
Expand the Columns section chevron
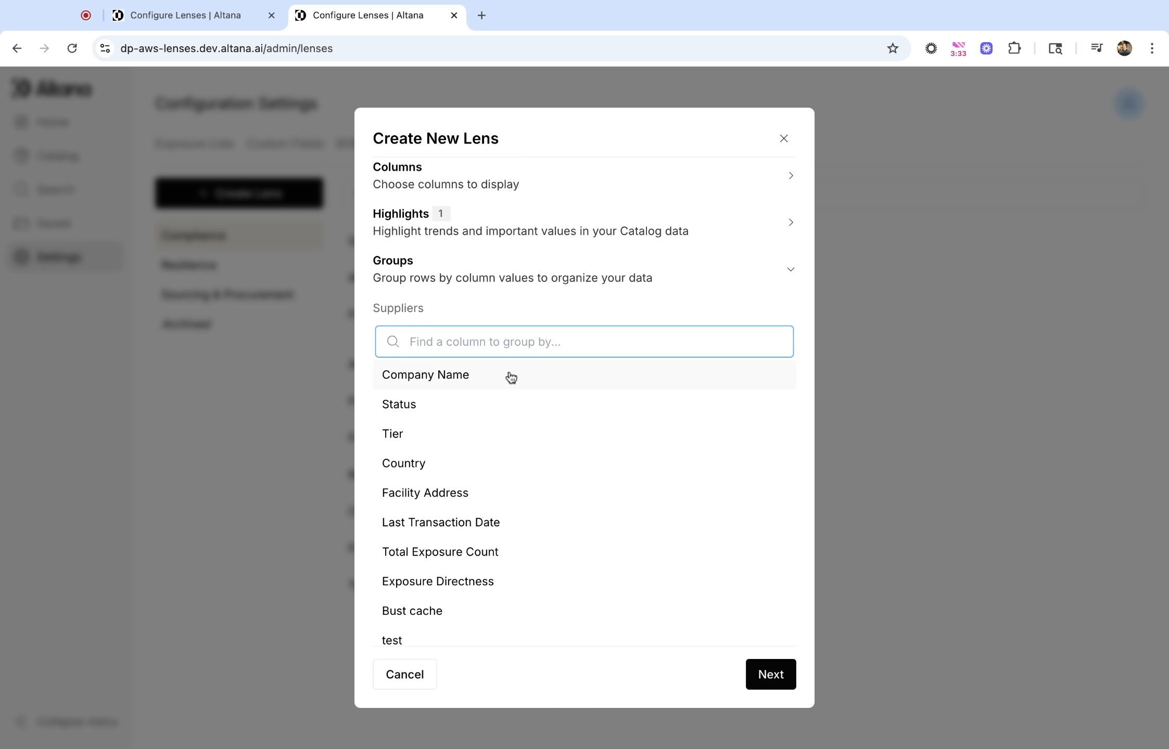790,176
